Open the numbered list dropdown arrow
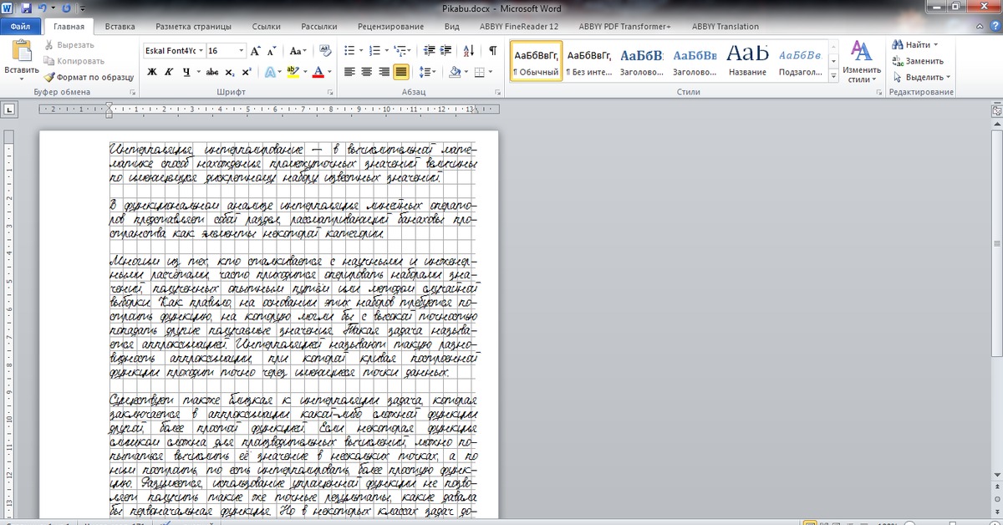Image resolution: width=1003 pixels, height=525 pixels. pyautogui.click(x=385, y=51)
